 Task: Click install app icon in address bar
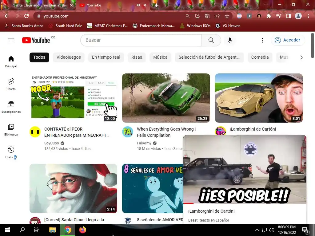click(x=197, y=16)
